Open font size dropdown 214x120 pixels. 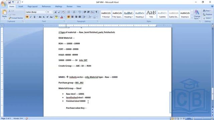point(52,12)
